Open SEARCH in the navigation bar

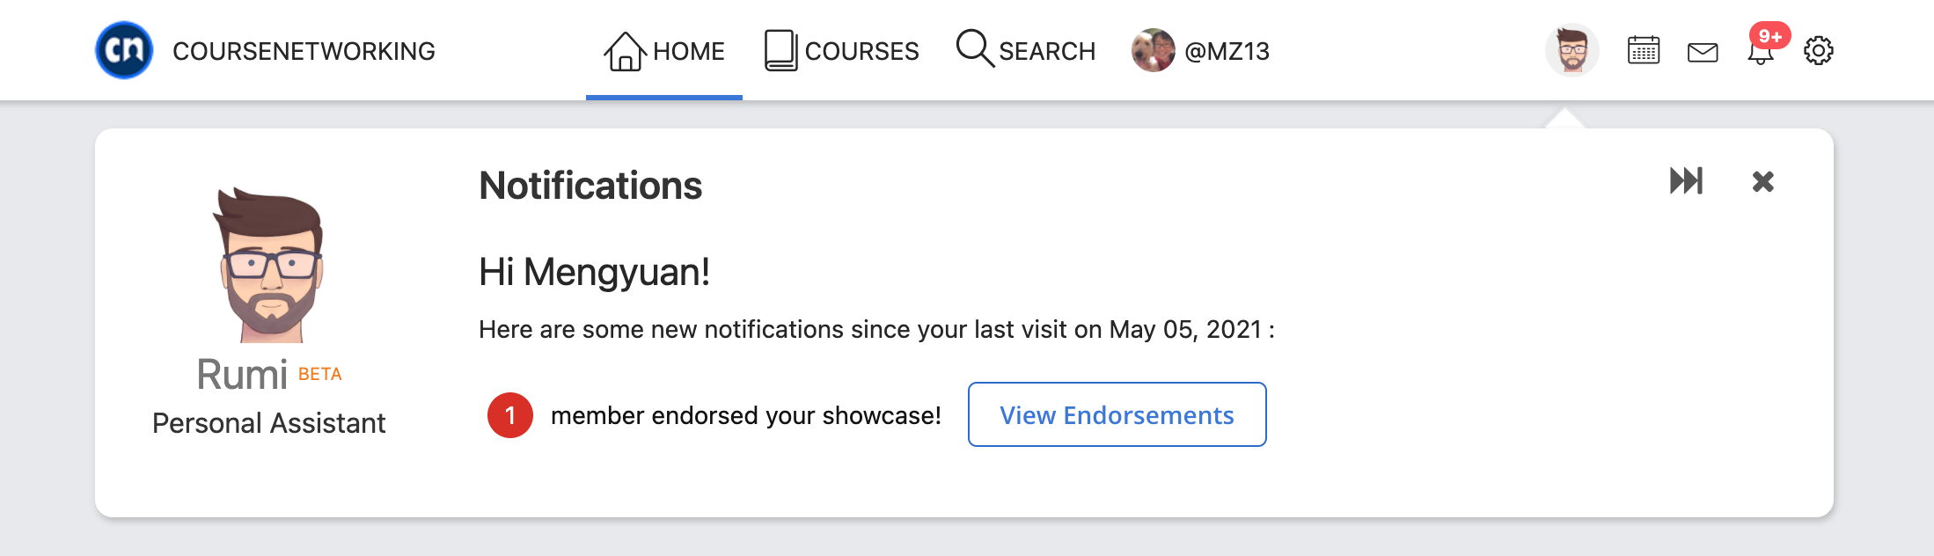point(1026,51)
